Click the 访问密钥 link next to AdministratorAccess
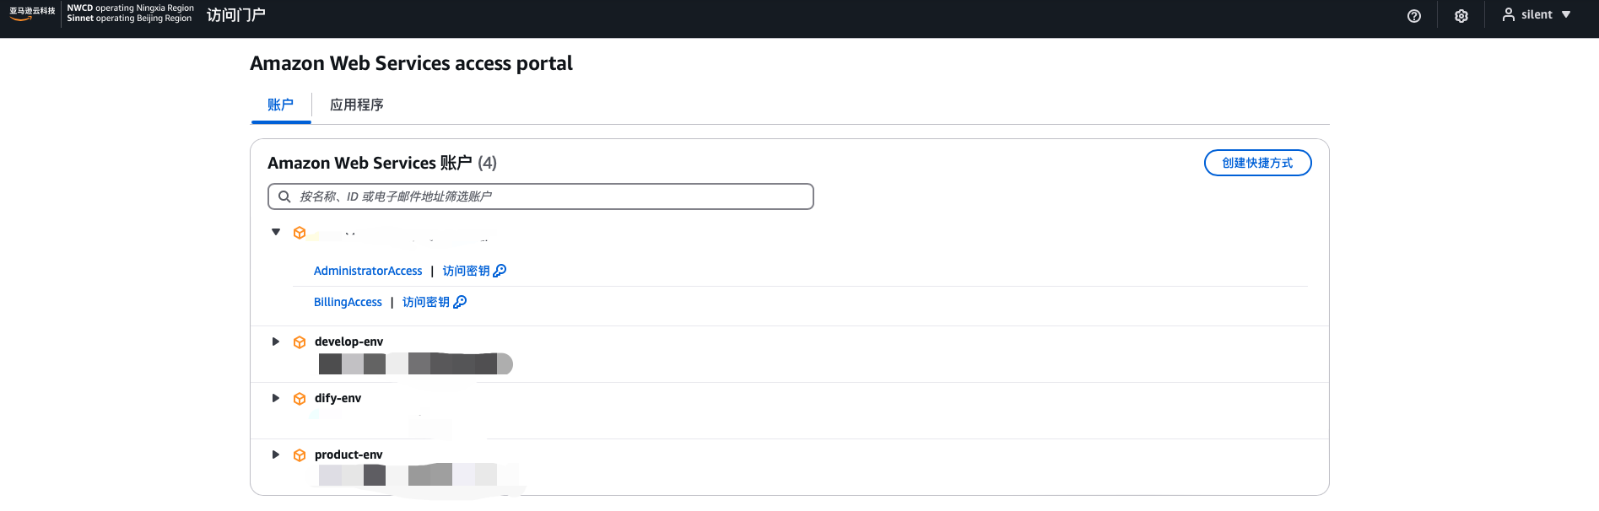The width and height of the screenshot is (1599, 511). point(466,271)
